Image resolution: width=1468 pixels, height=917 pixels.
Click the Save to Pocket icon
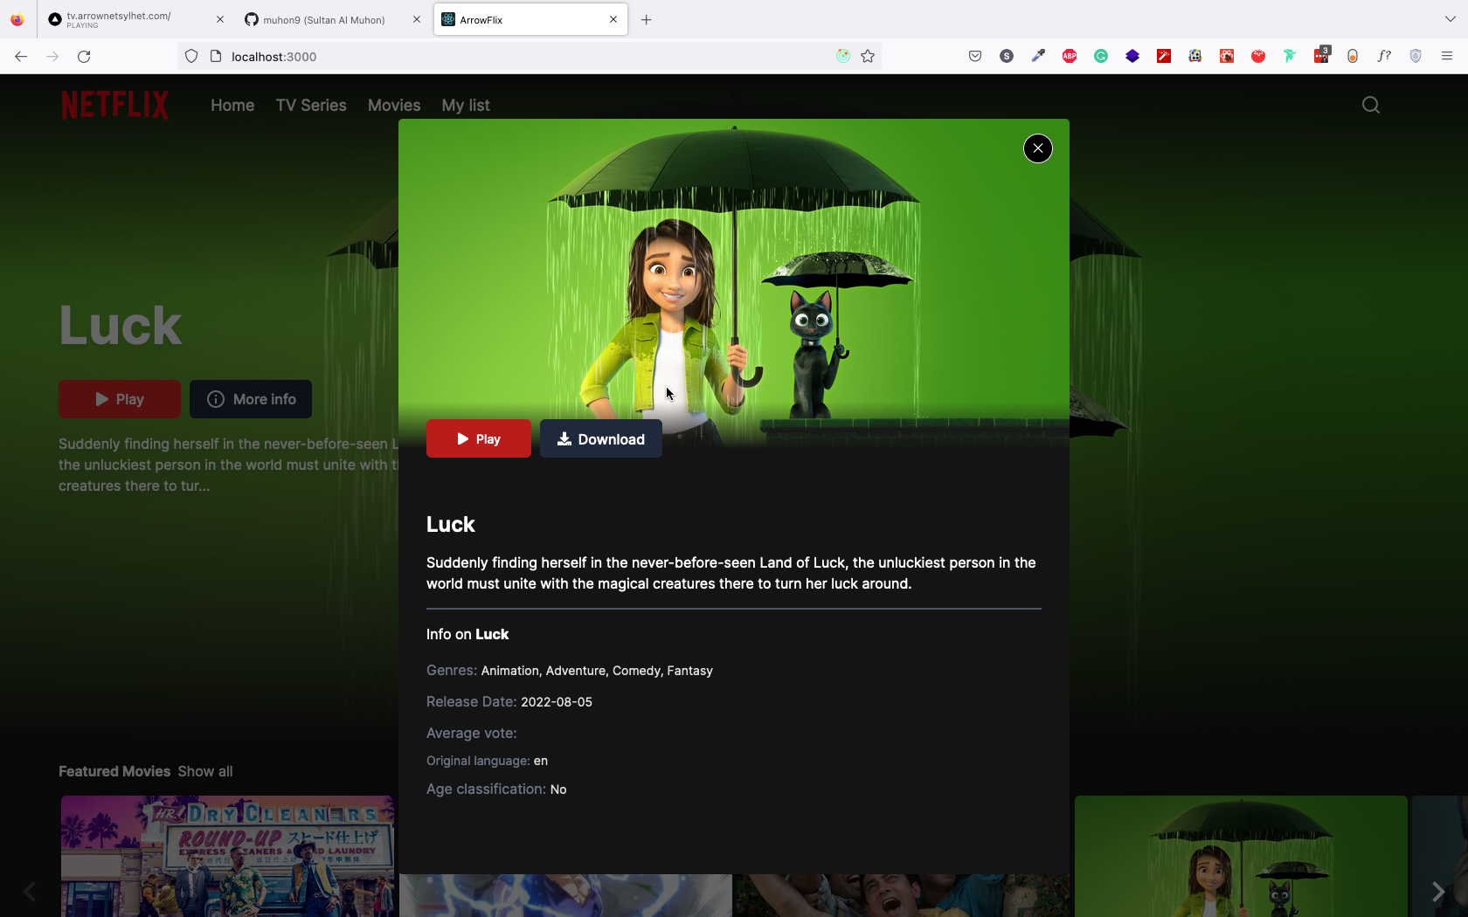[975, 56]
